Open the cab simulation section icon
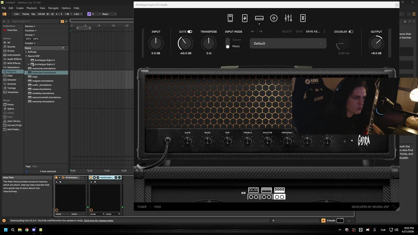 (274, 18)
